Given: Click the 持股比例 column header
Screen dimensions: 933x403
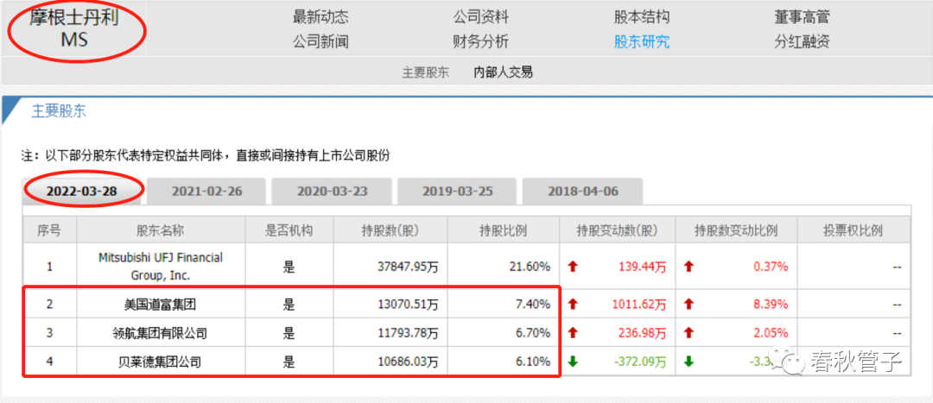Looking at the screenshot, I should coord(503,230).
